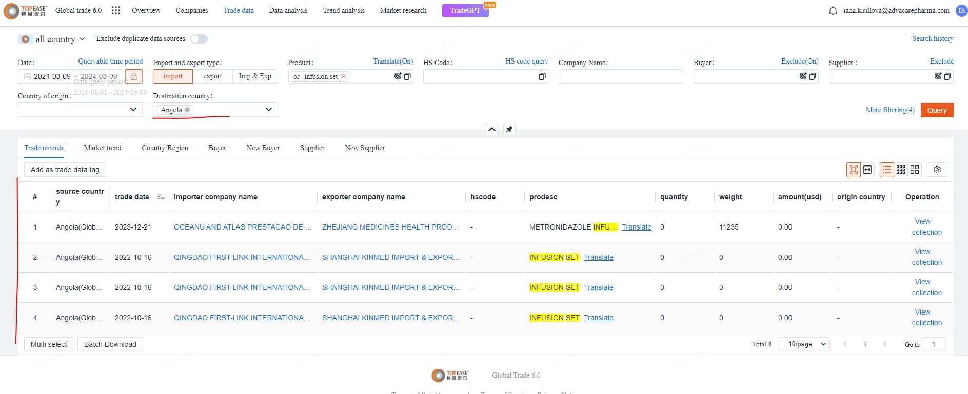Open the IA user avatar

[x=961, y=11]
